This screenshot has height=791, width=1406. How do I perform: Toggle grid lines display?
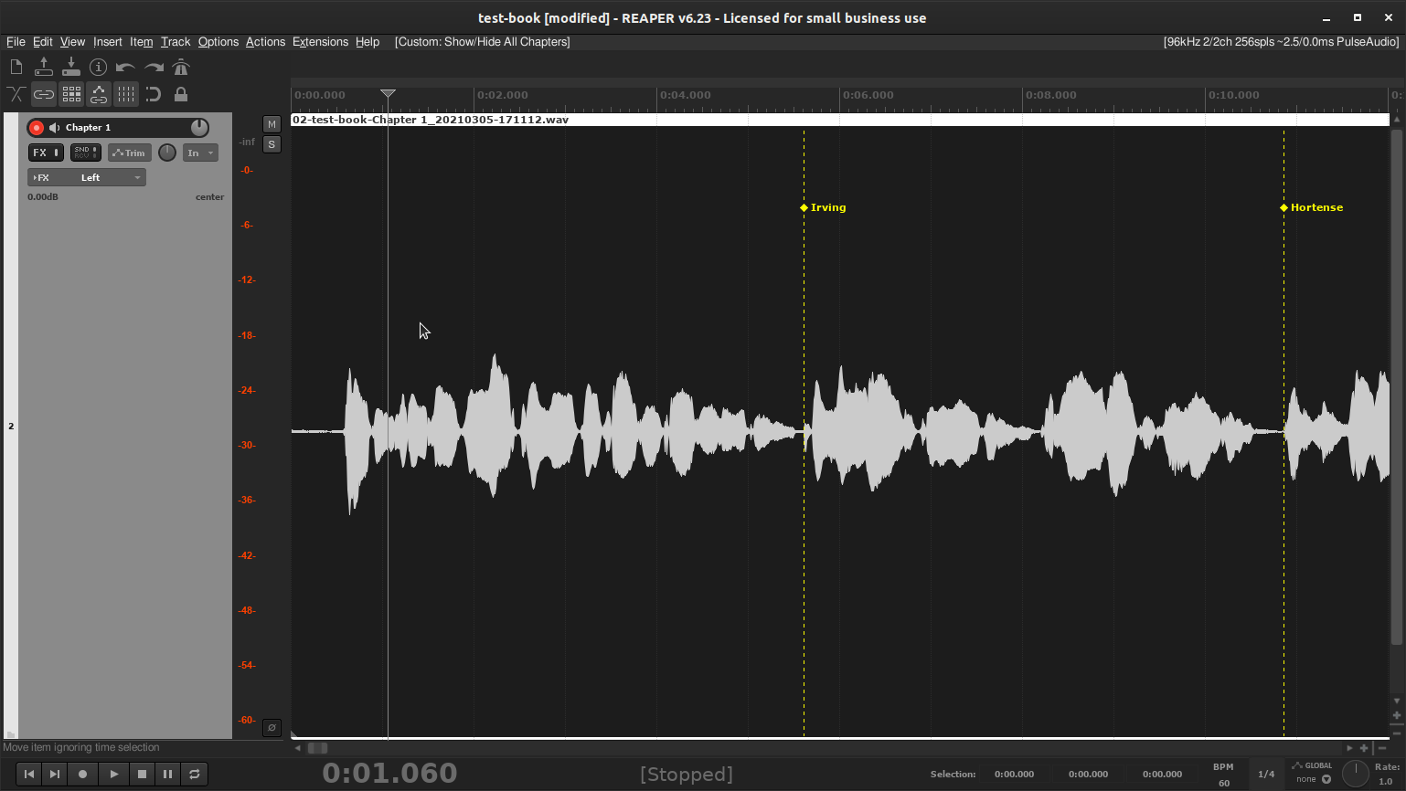point(126,94)
